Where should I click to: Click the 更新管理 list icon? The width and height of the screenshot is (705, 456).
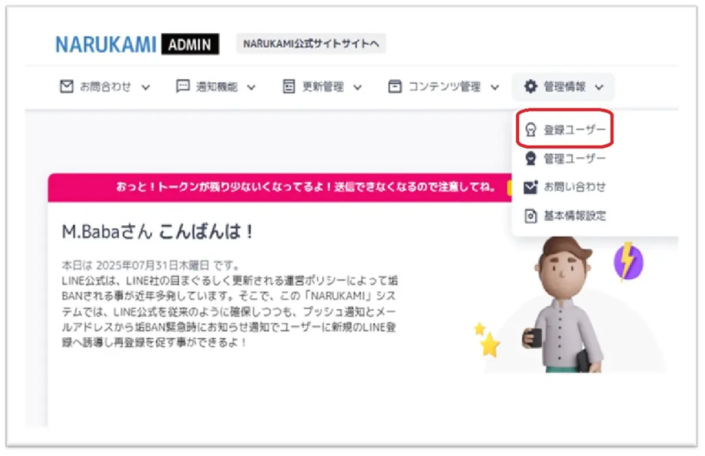(x=288, y=87)
